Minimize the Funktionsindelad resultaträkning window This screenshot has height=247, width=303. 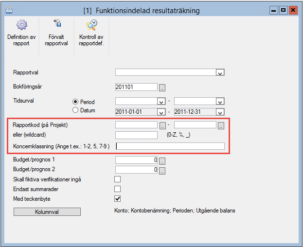(x=274, y=10)
